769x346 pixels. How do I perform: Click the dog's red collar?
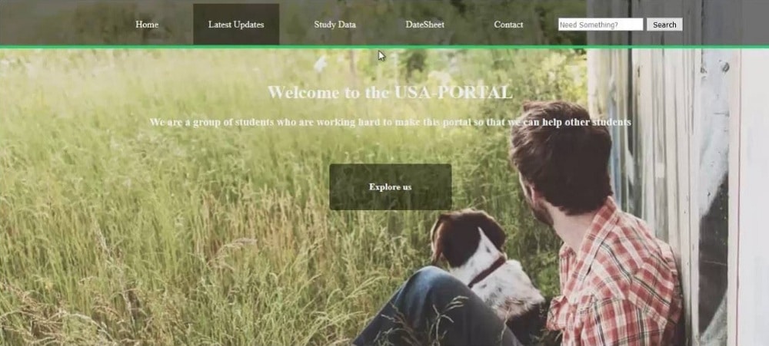[487, 272]
